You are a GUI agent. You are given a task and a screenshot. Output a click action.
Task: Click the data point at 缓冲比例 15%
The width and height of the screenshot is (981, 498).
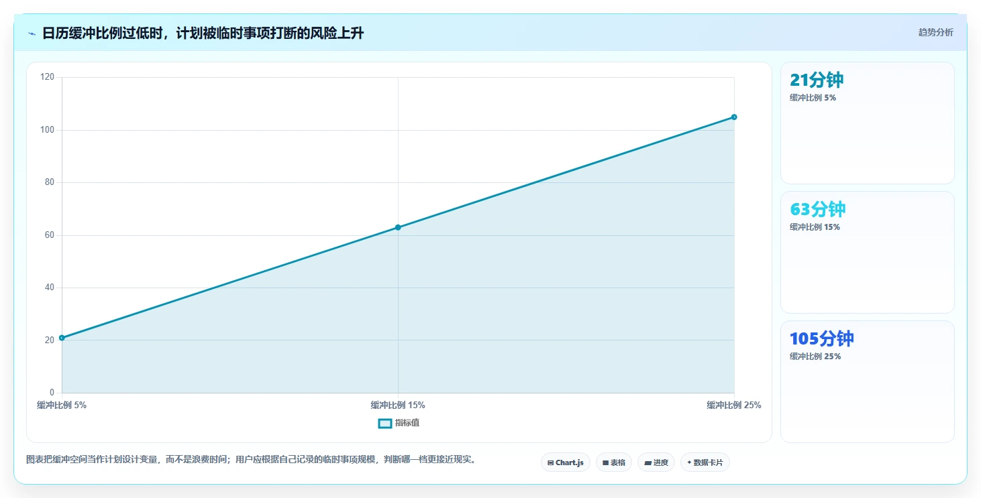(x=398, y=227)
